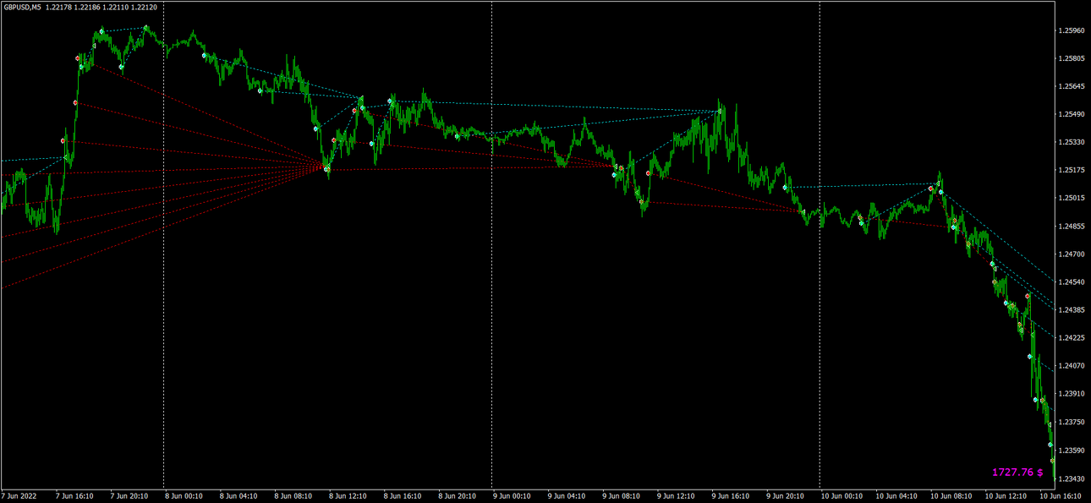Click the 8 Jun 04:10 time label

238,496
